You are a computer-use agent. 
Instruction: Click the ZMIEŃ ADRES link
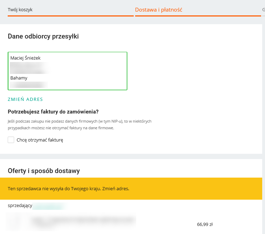pyautogui.click(x=25, y=99)
